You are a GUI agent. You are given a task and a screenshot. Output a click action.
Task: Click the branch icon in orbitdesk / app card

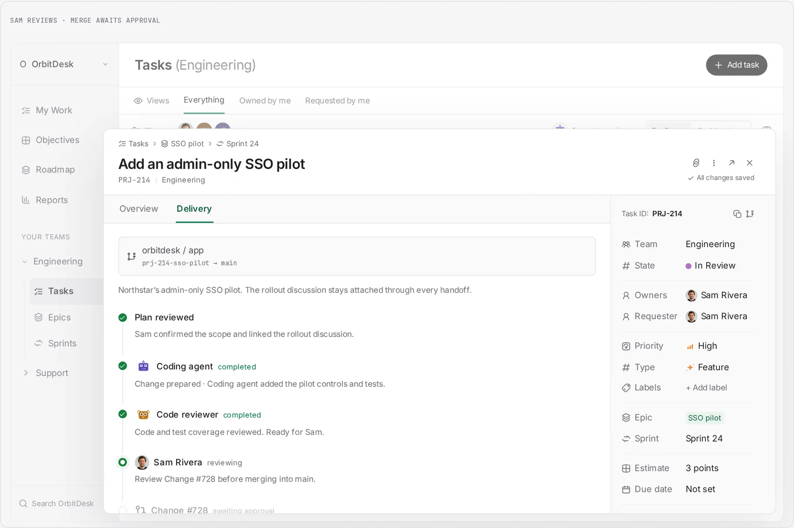tap(132, 256)
